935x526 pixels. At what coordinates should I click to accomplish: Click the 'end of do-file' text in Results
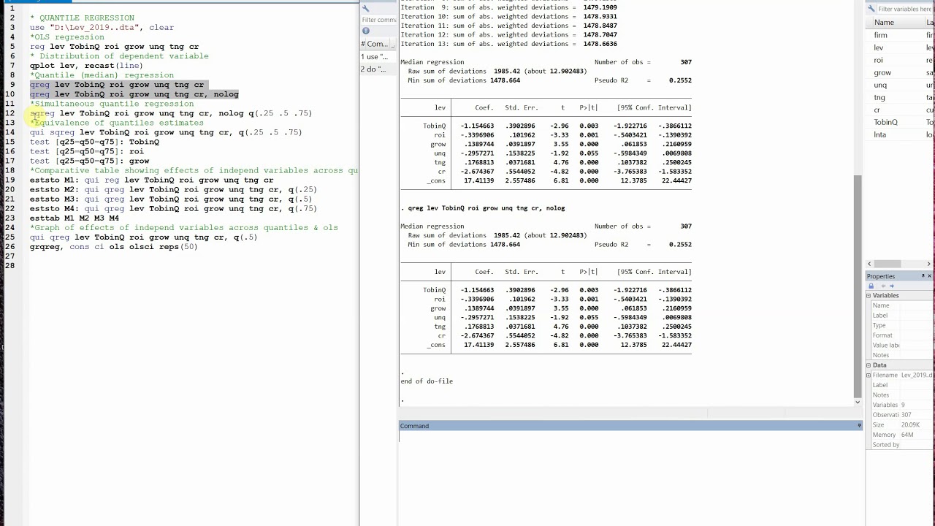point(427,381)
